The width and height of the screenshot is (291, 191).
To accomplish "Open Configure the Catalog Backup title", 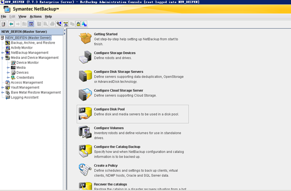I will (x=117, y=147).
